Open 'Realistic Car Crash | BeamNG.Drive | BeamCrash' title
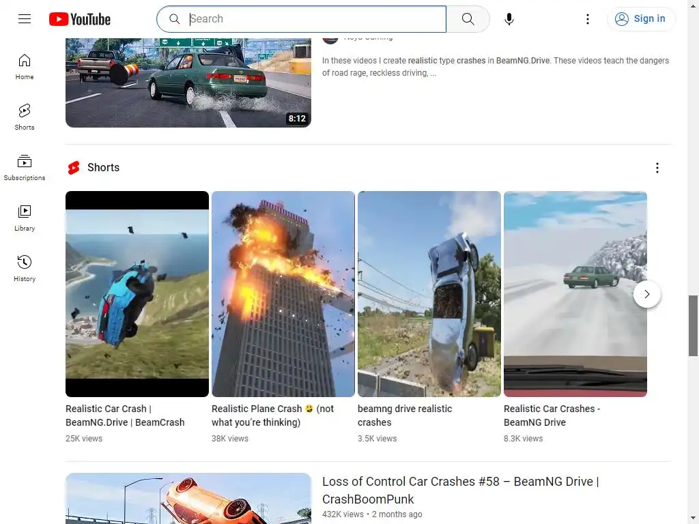 [125, 416]
